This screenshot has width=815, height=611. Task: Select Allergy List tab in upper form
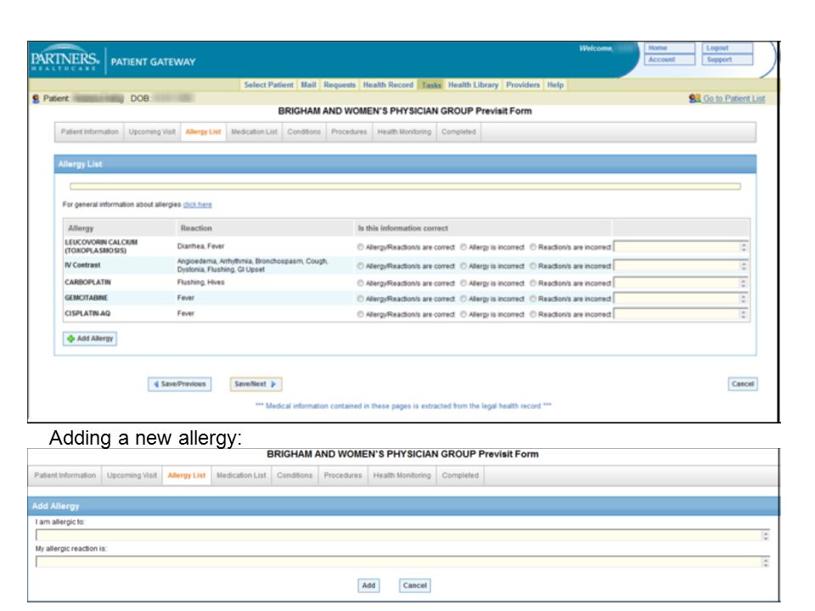pos(203,132)
